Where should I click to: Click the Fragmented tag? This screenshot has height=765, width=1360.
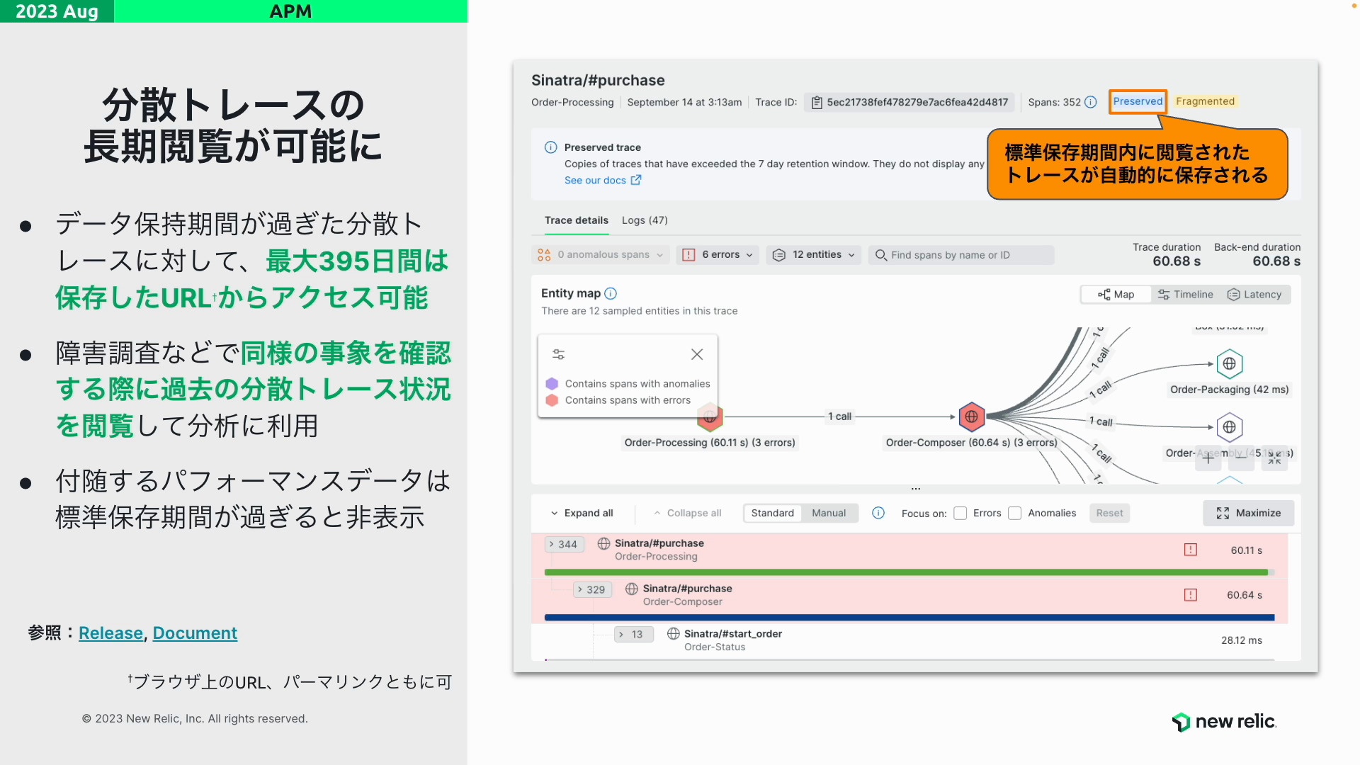pyautogui.click(x=1205, y=101)
